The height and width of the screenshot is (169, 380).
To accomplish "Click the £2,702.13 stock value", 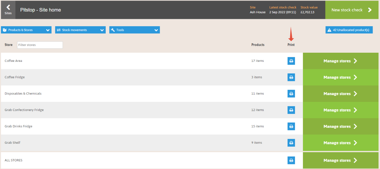I will 307,12.
